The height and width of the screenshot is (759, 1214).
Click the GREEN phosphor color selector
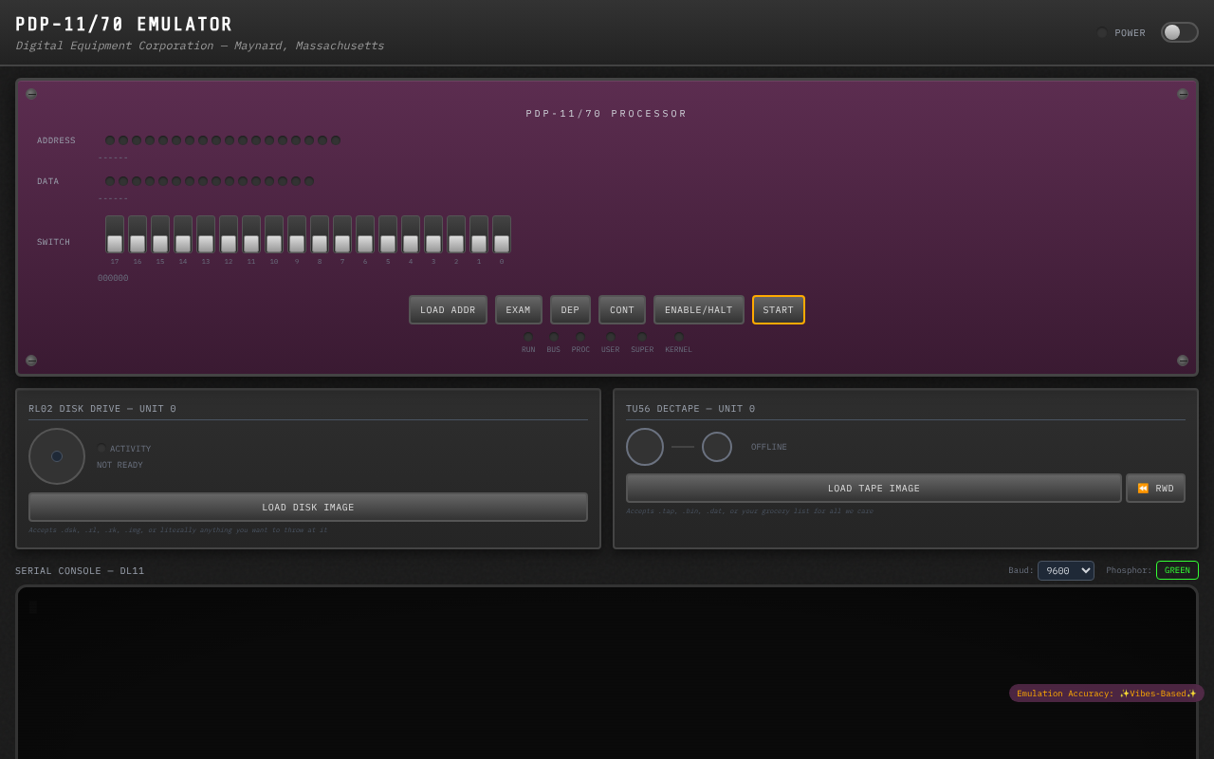(1176, 570)
